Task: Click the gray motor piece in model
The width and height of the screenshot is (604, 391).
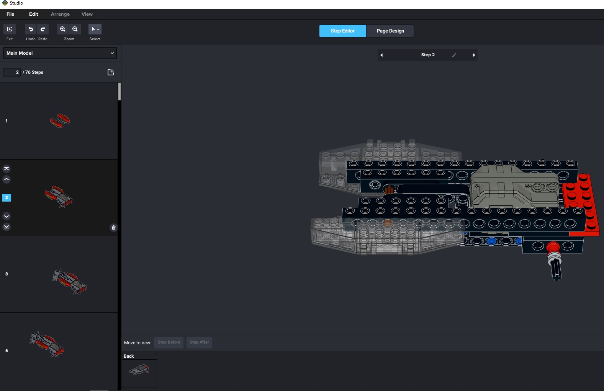Action: [x=515, y=186]
